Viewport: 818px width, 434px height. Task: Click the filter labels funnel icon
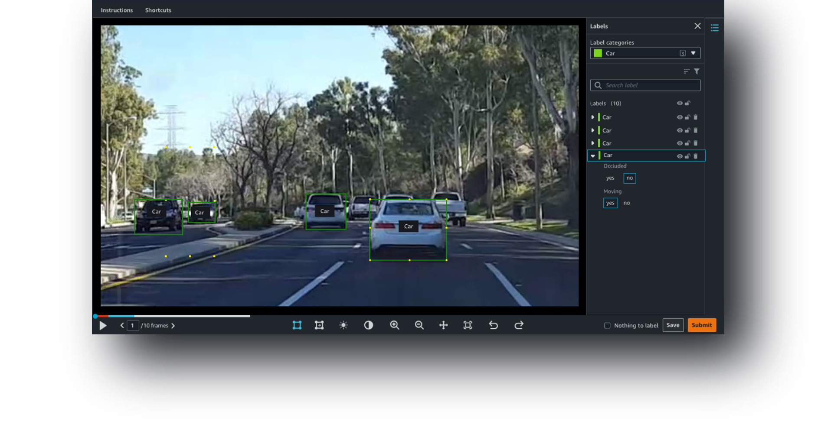pyautogui.click(x=697, y=71)
